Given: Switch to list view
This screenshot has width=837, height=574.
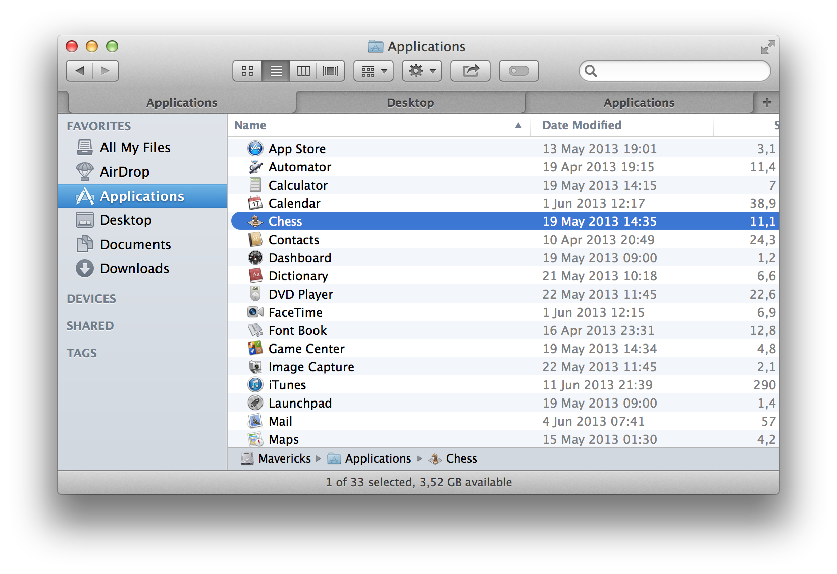Looking at the screenshot, I should 276,71.
